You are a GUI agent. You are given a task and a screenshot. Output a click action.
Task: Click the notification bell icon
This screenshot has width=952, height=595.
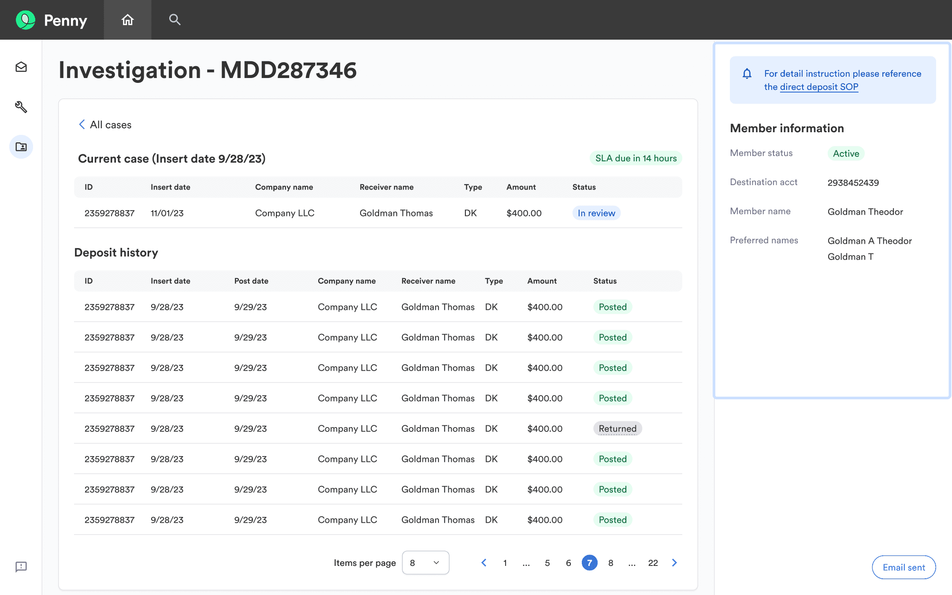[x=747, y=74]
